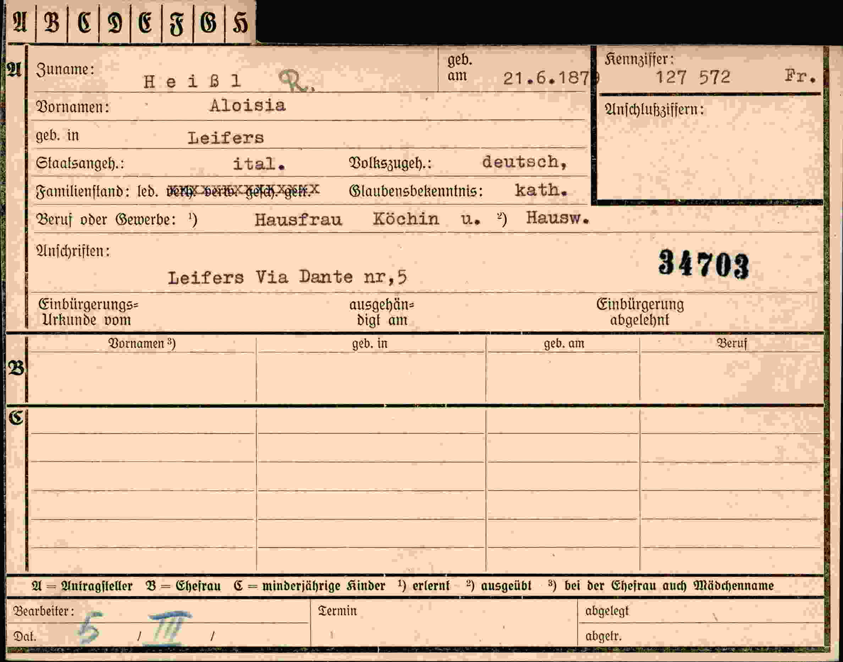The width and height of the screenshot is (843, 662).
Task: Click the 'Volkszugeh.:' label
Action: (x=390, y=163)
